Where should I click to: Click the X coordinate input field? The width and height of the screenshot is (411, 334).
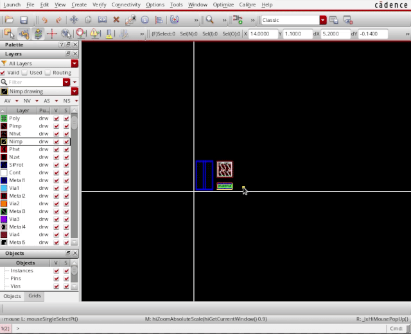(262, 33)
